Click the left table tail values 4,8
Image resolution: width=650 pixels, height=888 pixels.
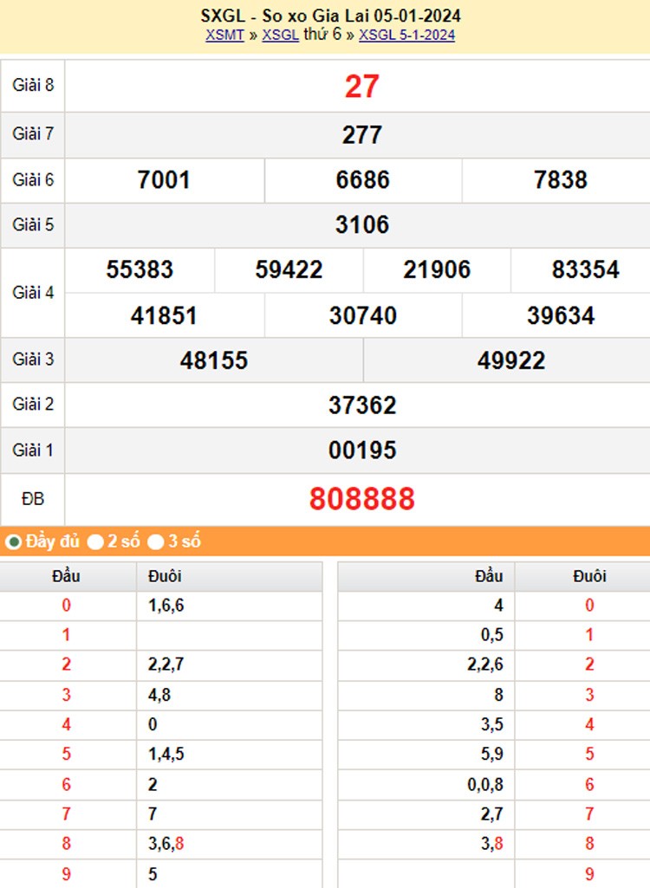pos(159,694)
